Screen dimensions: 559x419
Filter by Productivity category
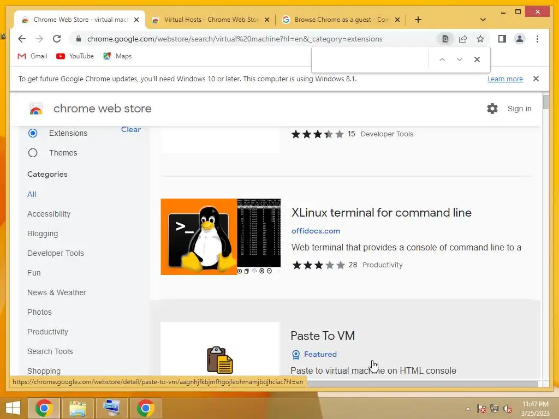pos(47,331)
